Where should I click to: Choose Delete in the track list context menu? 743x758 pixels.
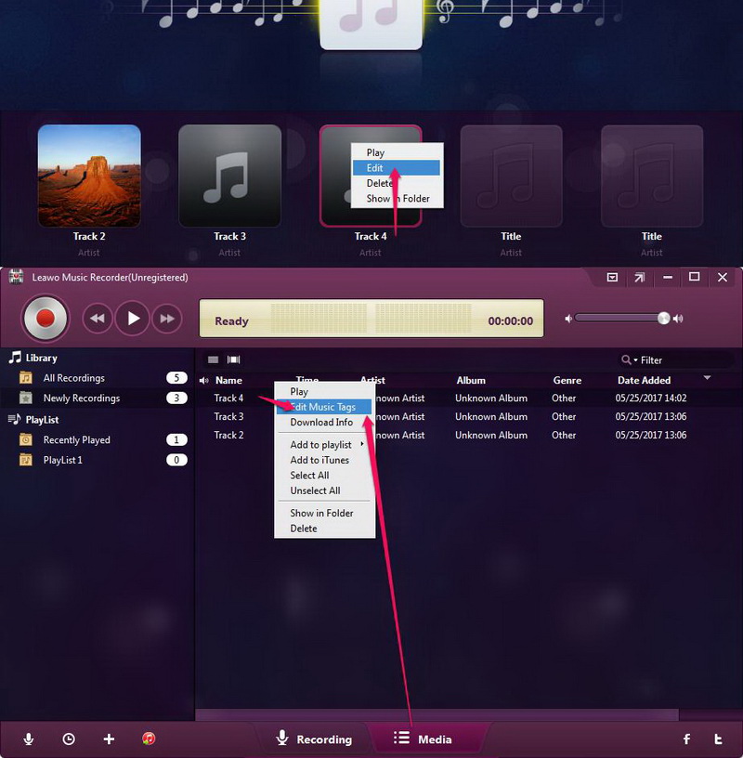tap(324, 529)
